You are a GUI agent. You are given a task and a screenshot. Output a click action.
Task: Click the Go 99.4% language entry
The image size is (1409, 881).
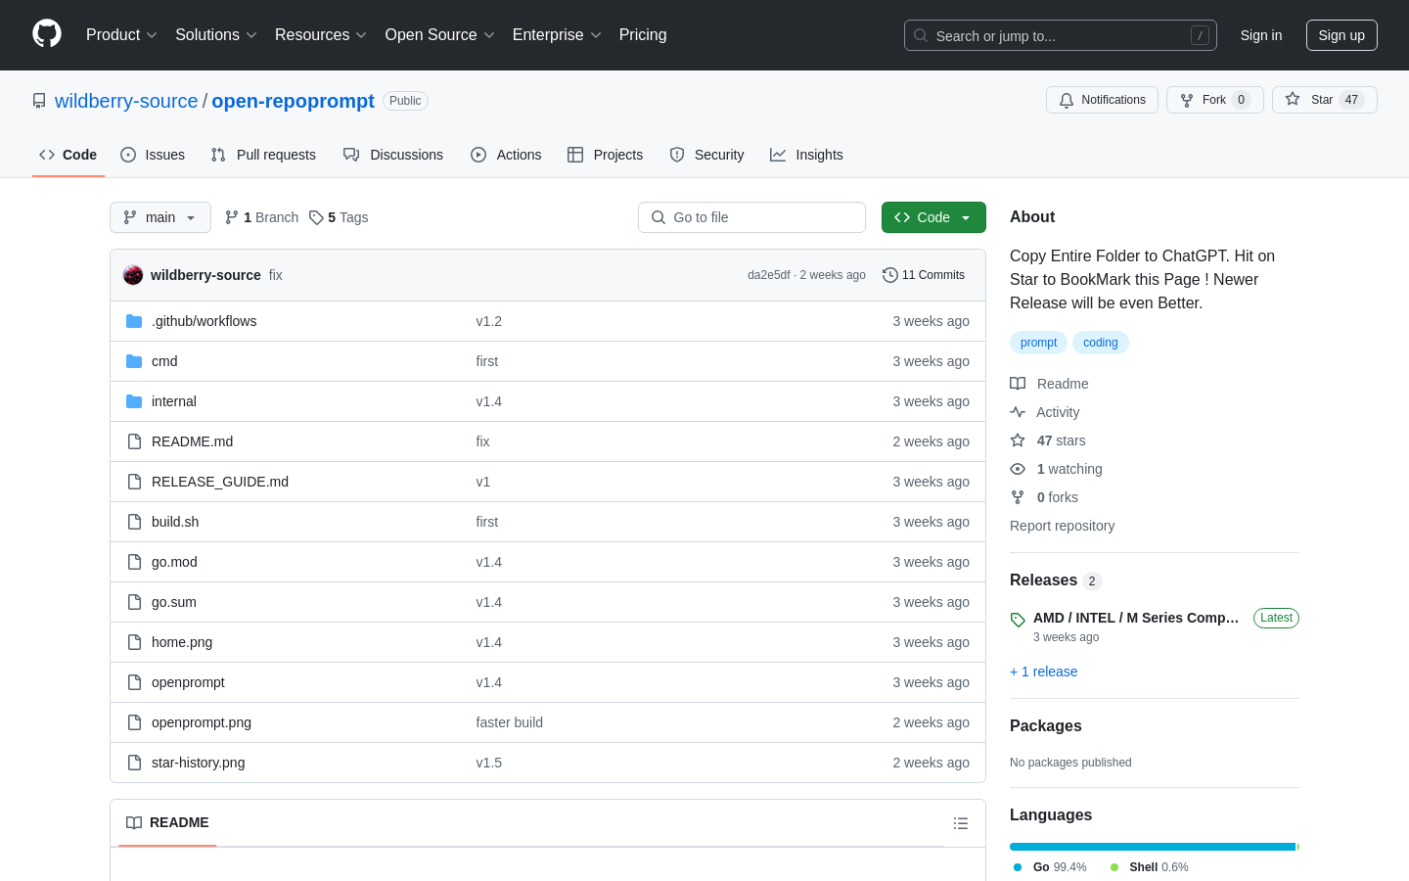click(x=1050, y=867)
